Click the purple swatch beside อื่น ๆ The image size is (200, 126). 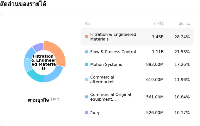point(87,113)
